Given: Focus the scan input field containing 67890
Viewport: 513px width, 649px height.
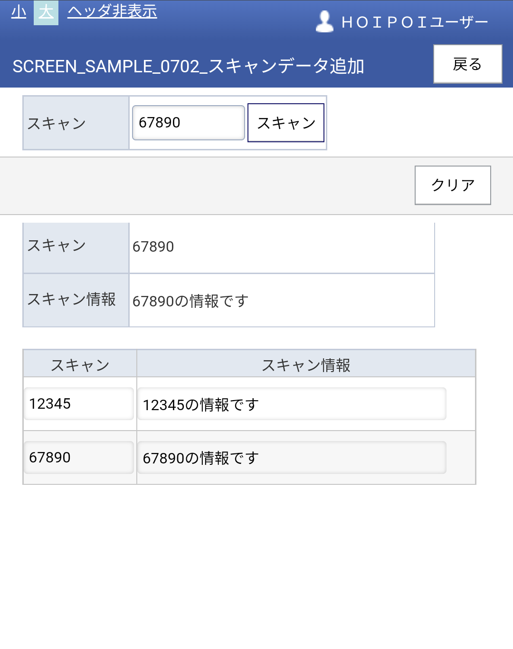Looking at the screenshot, I should pos(189,123).
